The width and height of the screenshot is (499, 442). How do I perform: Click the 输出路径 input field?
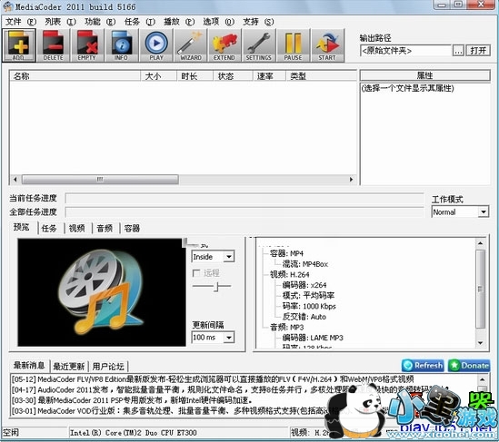(405, 51)
